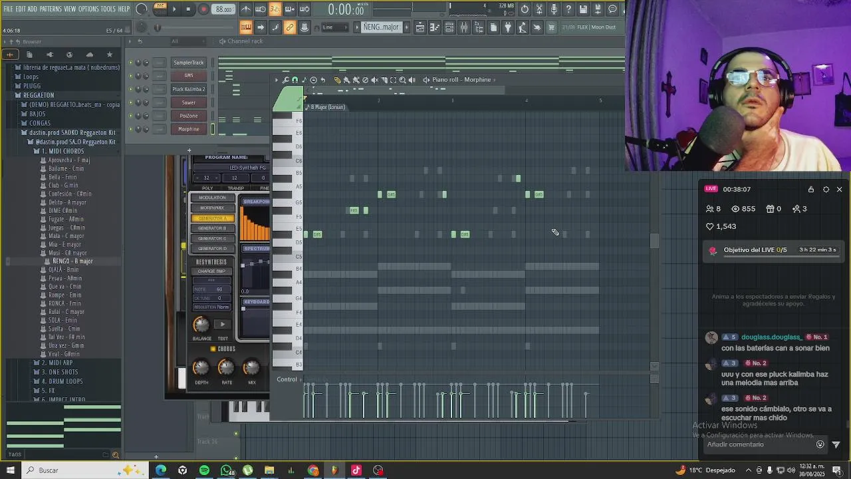Open the Piano roll options arrow menu
Screen dimensions: 851x479
pos(277,80)
